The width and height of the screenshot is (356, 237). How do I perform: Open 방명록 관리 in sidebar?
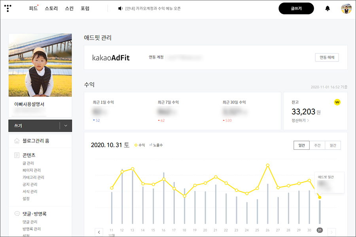tap(32, 229)
